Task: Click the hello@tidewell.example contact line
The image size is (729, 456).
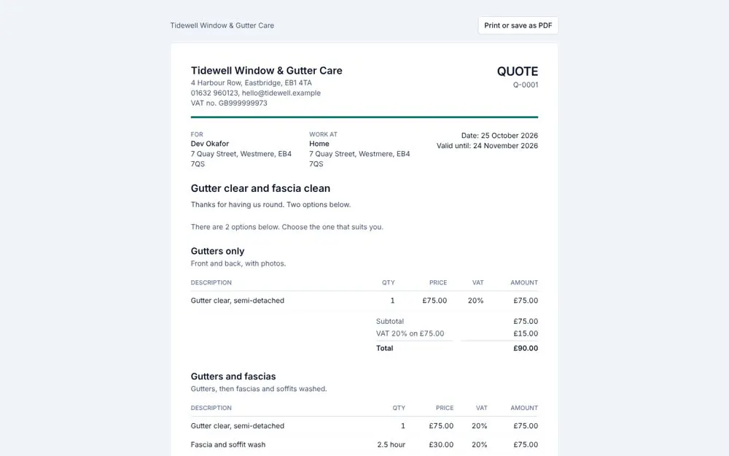Action: pos(256,93)
